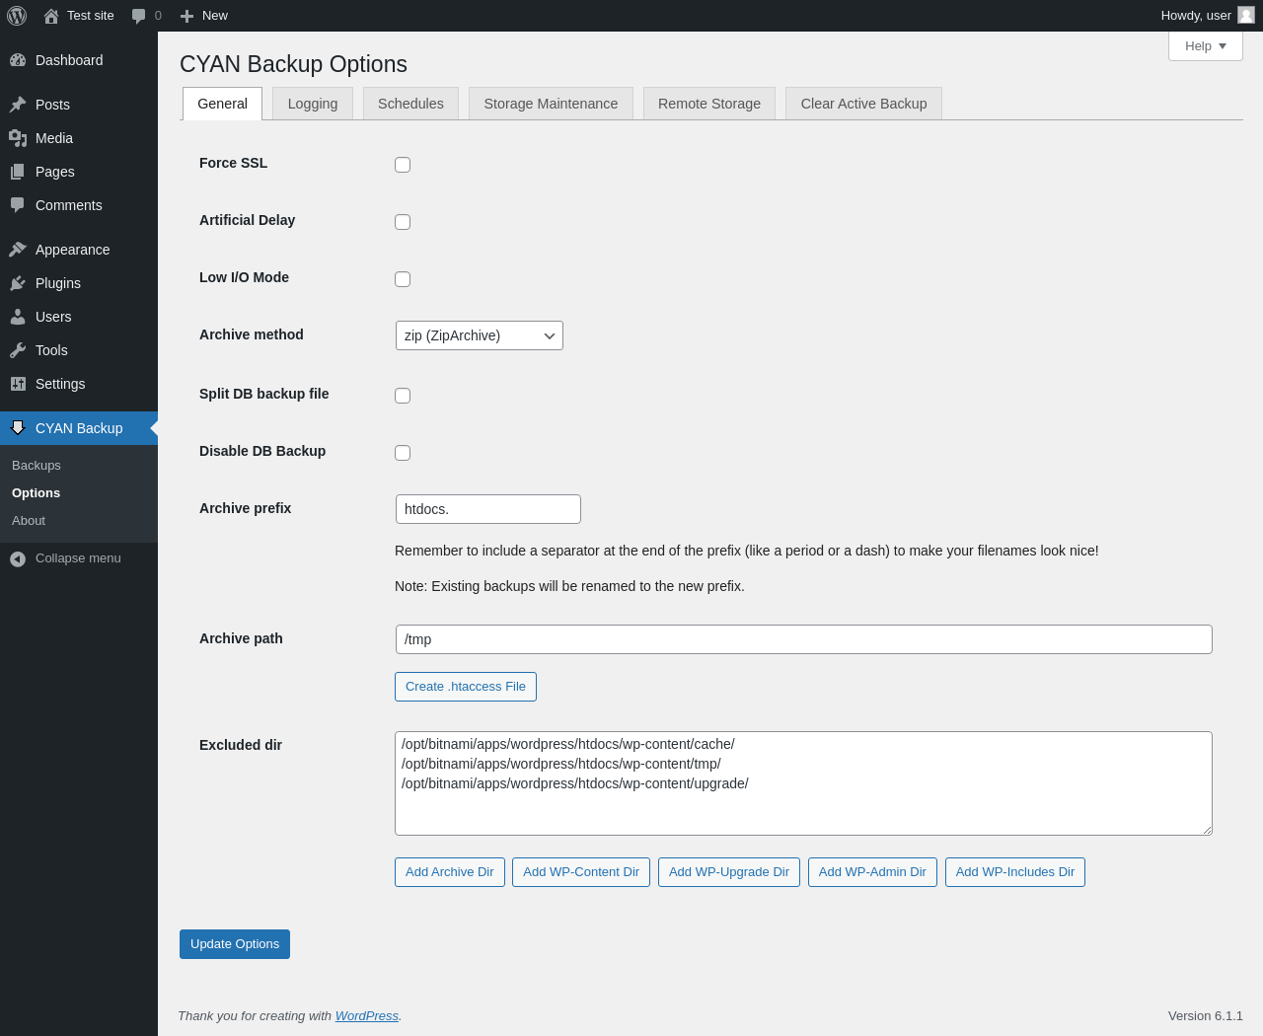Screen dimensions: 1263x1036
Task: Open the Archive method dropdown
Action: pos(480,335)
